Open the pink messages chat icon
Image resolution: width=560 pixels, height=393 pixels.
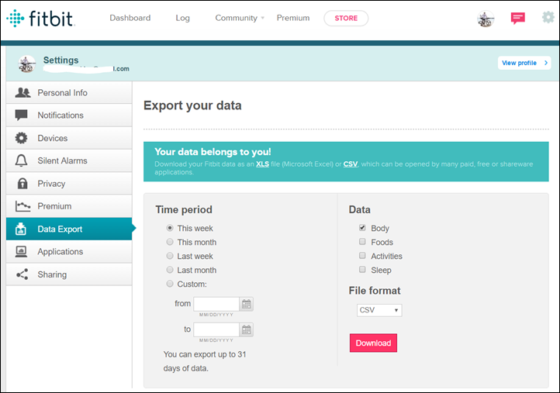point(518,19)
